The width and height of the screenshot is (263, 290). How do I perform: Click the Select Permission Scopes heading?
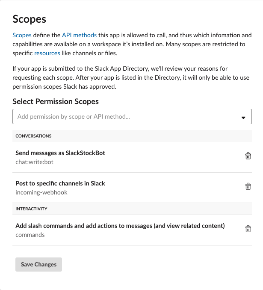[x=56, y=102]
